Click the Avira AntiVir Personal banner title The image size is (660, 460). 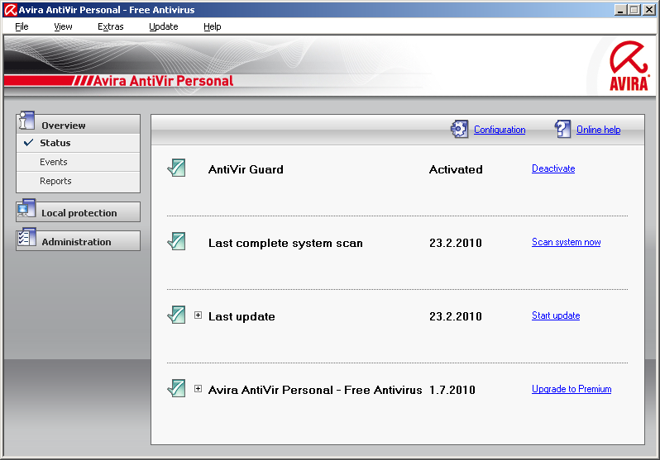pyautogui.click(x=163, y=81)
